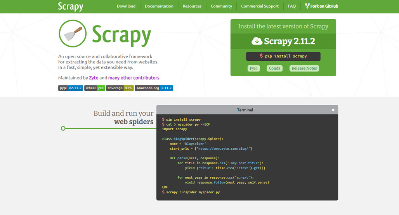Click the 'scrapy runspider myspider.py' command line
The image size is (399, 215).
[x=191, y=192]
